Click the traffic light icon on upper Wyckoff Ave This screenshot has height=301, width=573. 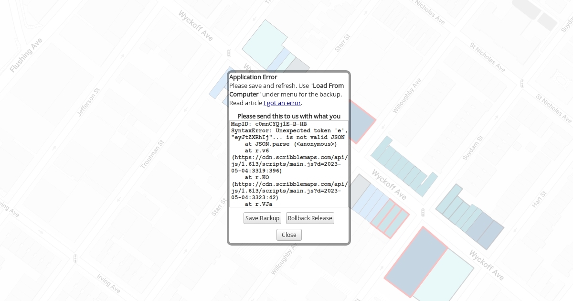coord(229,53)
